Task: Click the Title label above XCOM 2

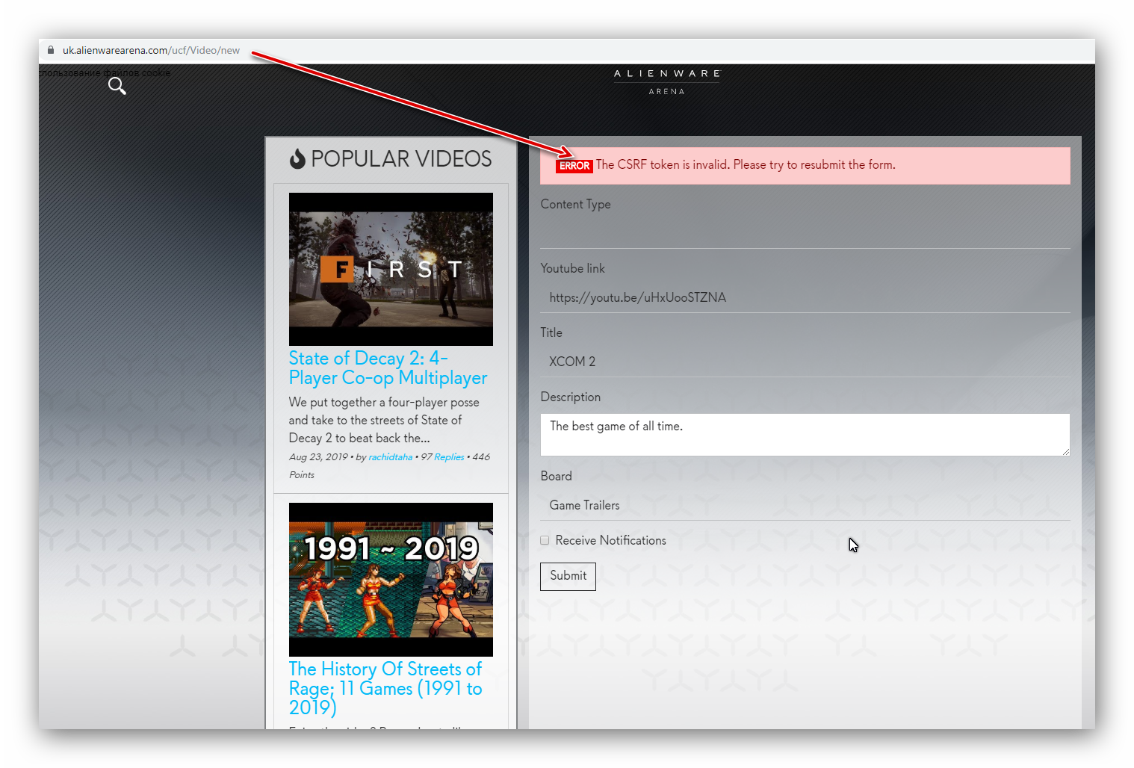Action: pos(551,332)
